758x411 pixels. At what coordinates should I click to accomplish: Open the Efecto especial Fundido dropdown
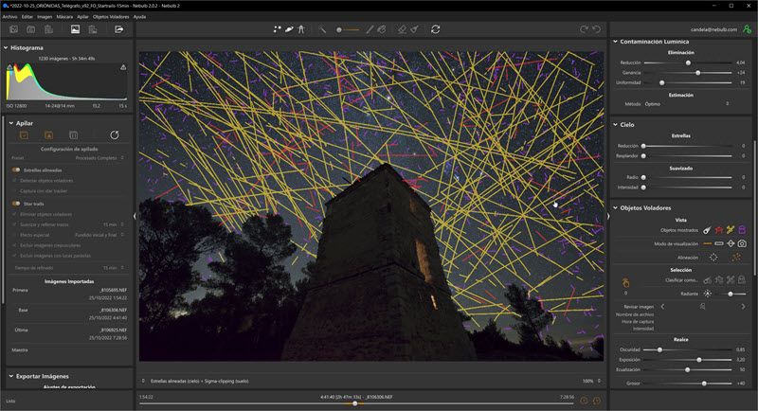click(x=99, y=235)
